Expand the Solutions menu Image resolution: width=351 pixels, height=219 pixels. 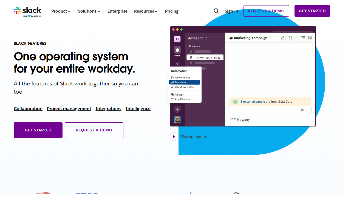tap(89, 11)
